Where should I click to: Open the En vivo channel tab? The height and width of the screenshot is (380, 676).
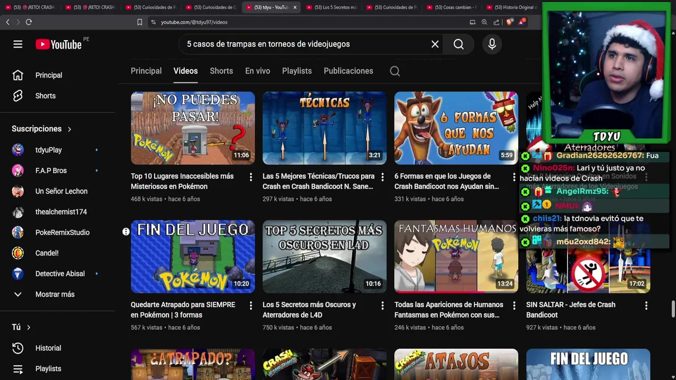pos(258,71)
